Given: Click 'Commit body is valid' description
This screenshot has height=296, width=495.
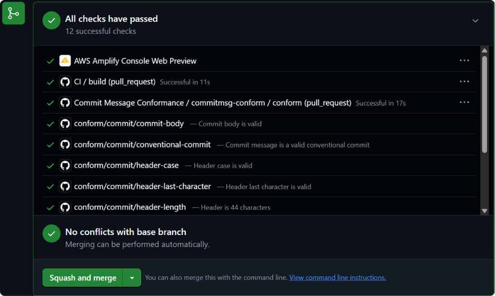Looking at the screenshot, I should [x=230, y=124].
